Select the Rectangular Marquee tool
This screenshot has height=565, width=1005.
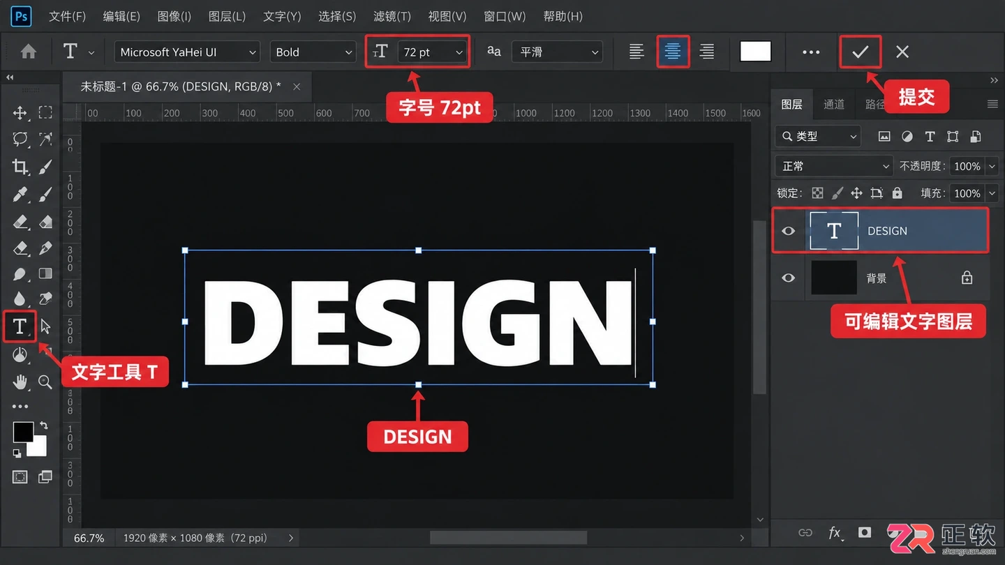tap(45, 112)
